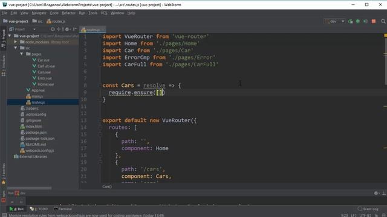Click the Search Everywhere magnifier icon
Image resolution: width=387 pixels, height=217 pixels.
(x=383, y=22)
